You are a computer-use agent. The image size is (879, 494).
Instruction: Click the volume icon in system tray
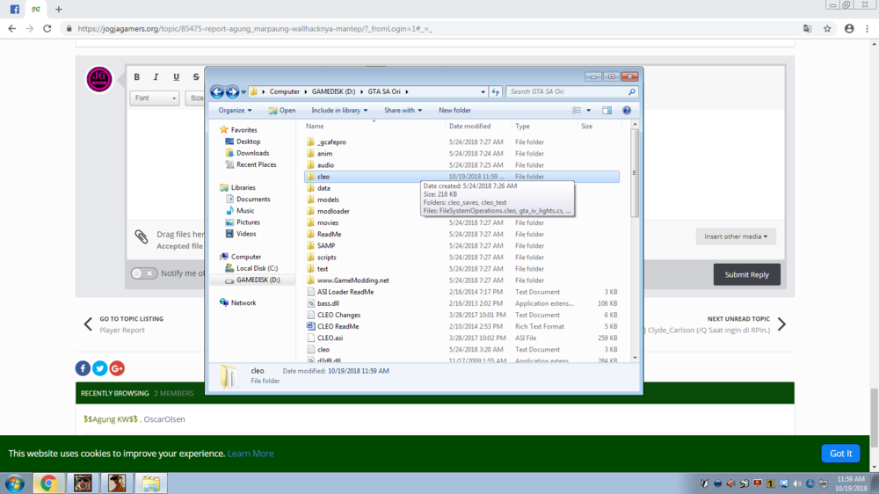(x=797, y=483)
